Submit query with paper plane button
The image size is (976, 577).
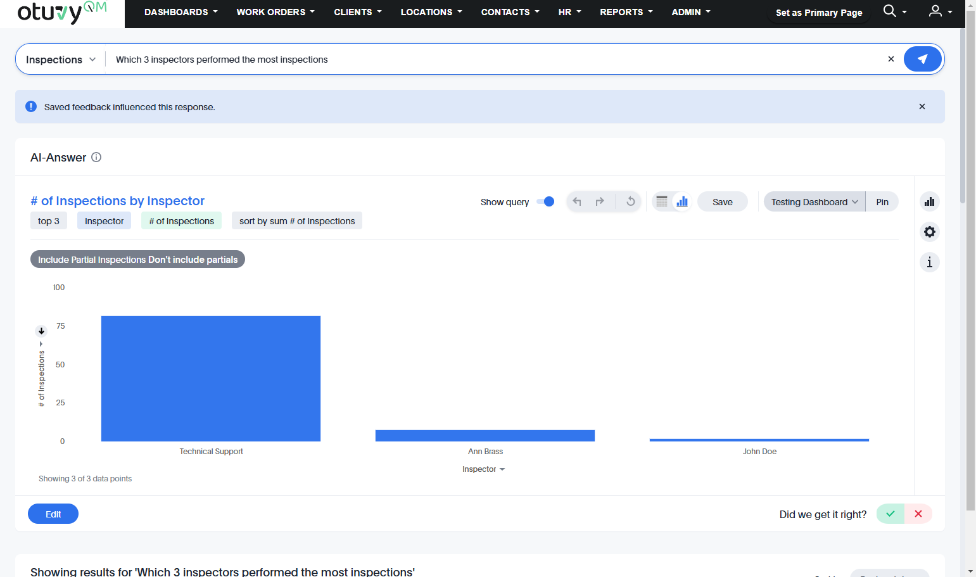[923, 59]
